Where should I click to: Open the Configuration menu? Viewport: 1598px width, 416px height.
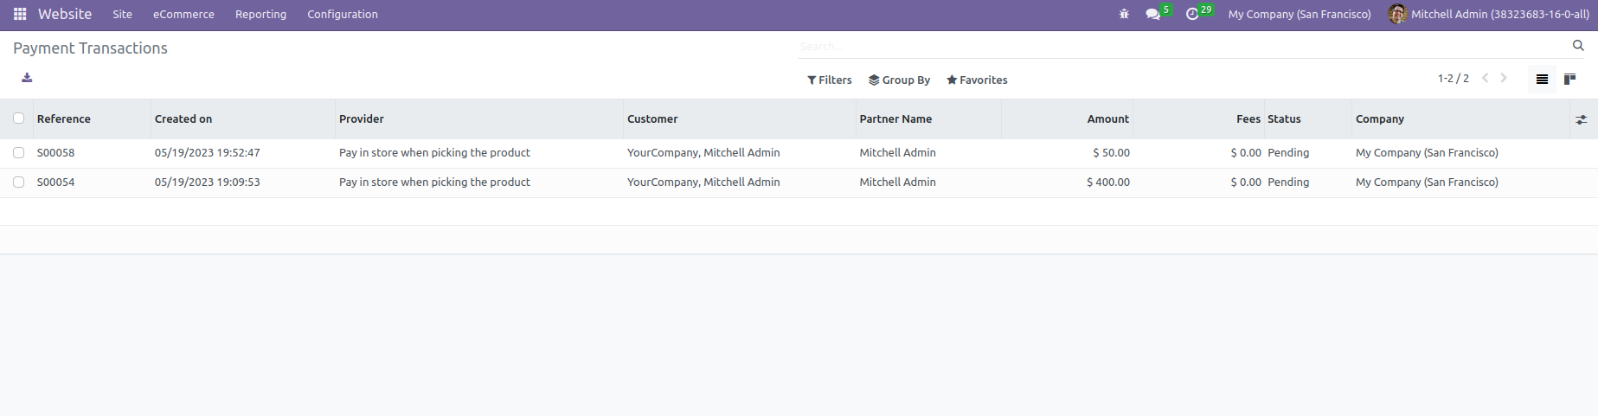pos(343,14)
